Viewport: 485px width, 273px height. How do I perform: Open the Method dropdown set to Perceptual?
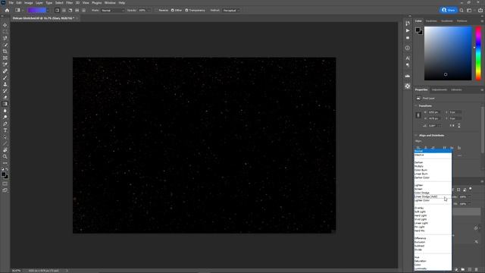231,10
